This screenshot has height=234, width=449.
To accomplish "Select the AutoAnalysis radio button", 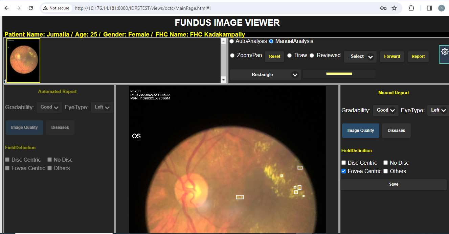I will [232, 41].
